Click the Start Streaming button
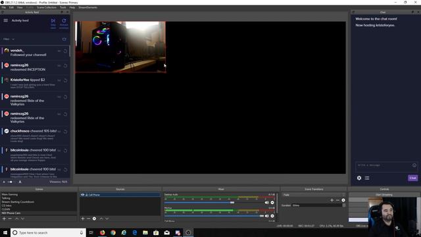This screenshot has width=421, height=237. tap(384, 195)
